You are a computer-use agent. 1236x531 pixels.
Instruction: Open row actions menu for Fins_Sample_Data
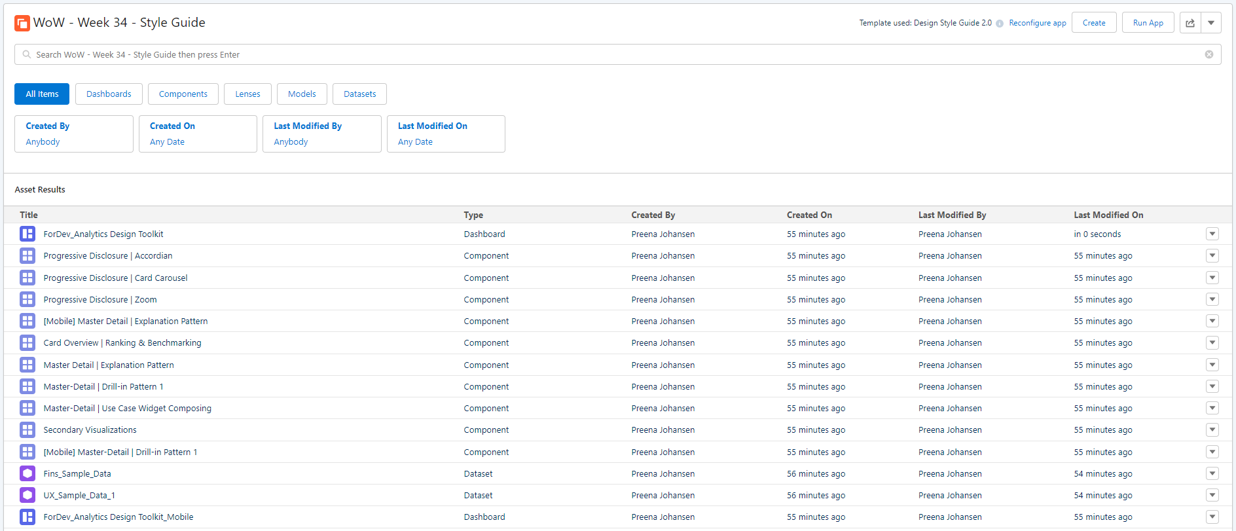coord(1212,473)
